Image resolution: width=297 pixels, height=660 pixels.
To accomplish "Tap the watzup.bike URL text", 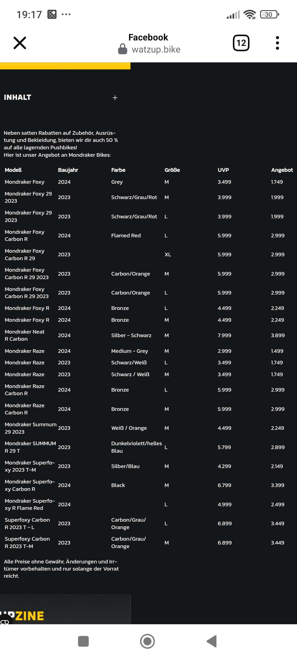I will (156, 50).
